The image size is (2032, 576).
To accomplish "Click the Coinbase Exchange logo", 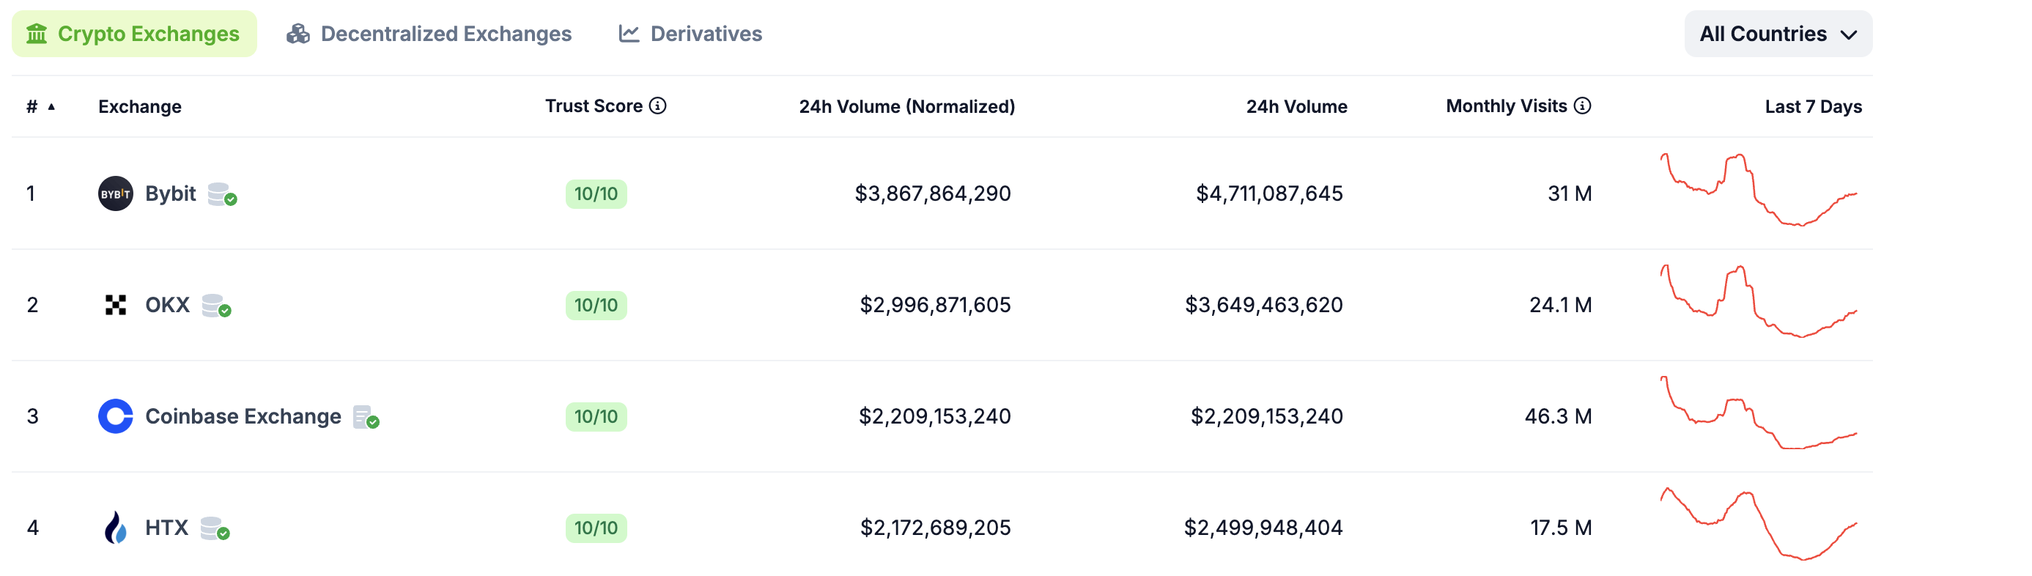I will [115, 416].
